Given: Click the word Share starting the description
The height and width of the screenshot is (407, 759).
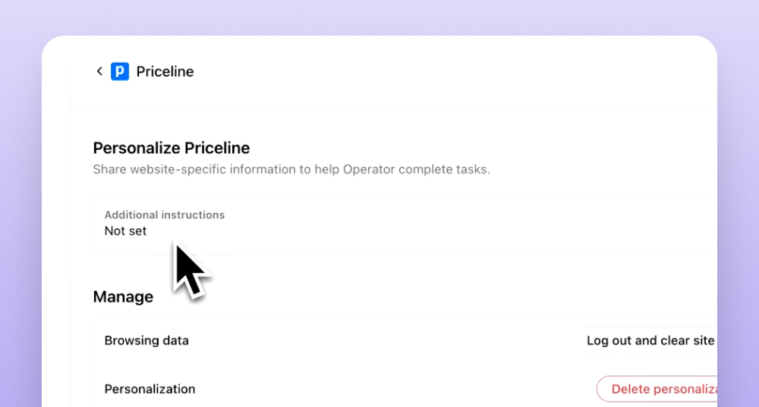Looking at the screenshot, I should pos(109,170).
